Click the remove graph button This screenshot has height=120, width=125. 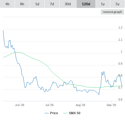click(112, 12)
